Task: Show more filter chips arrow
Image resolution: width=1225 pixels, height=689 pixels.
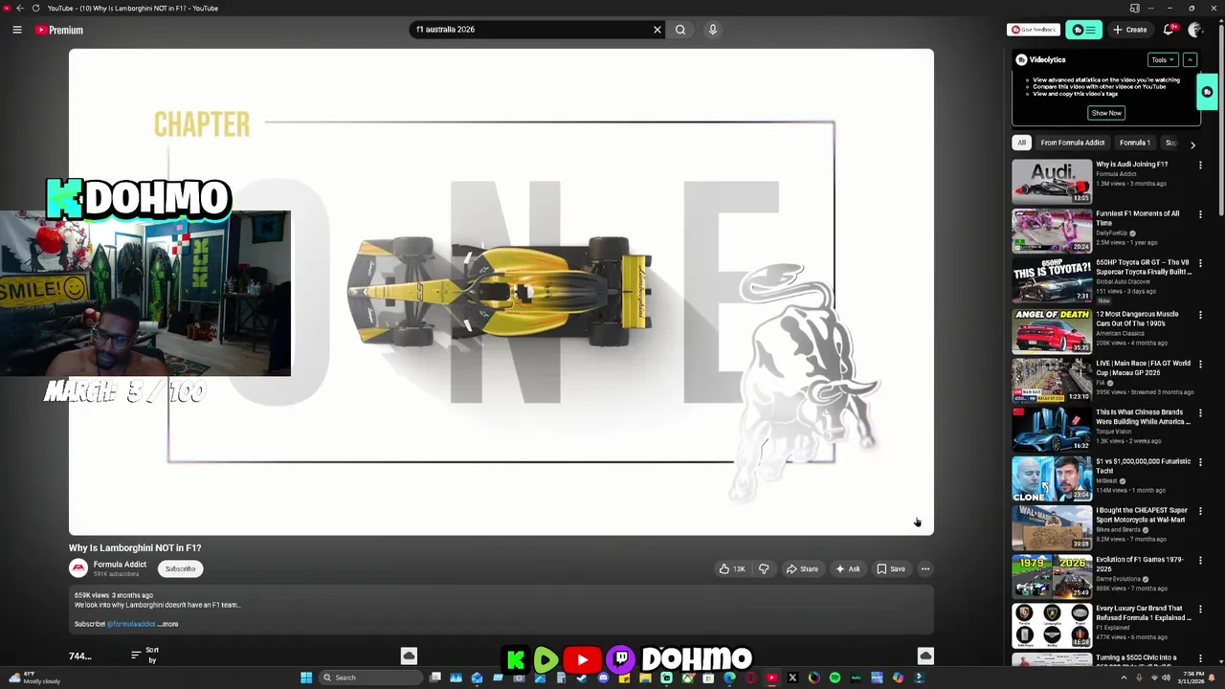Action: [x=1192, y=144]
